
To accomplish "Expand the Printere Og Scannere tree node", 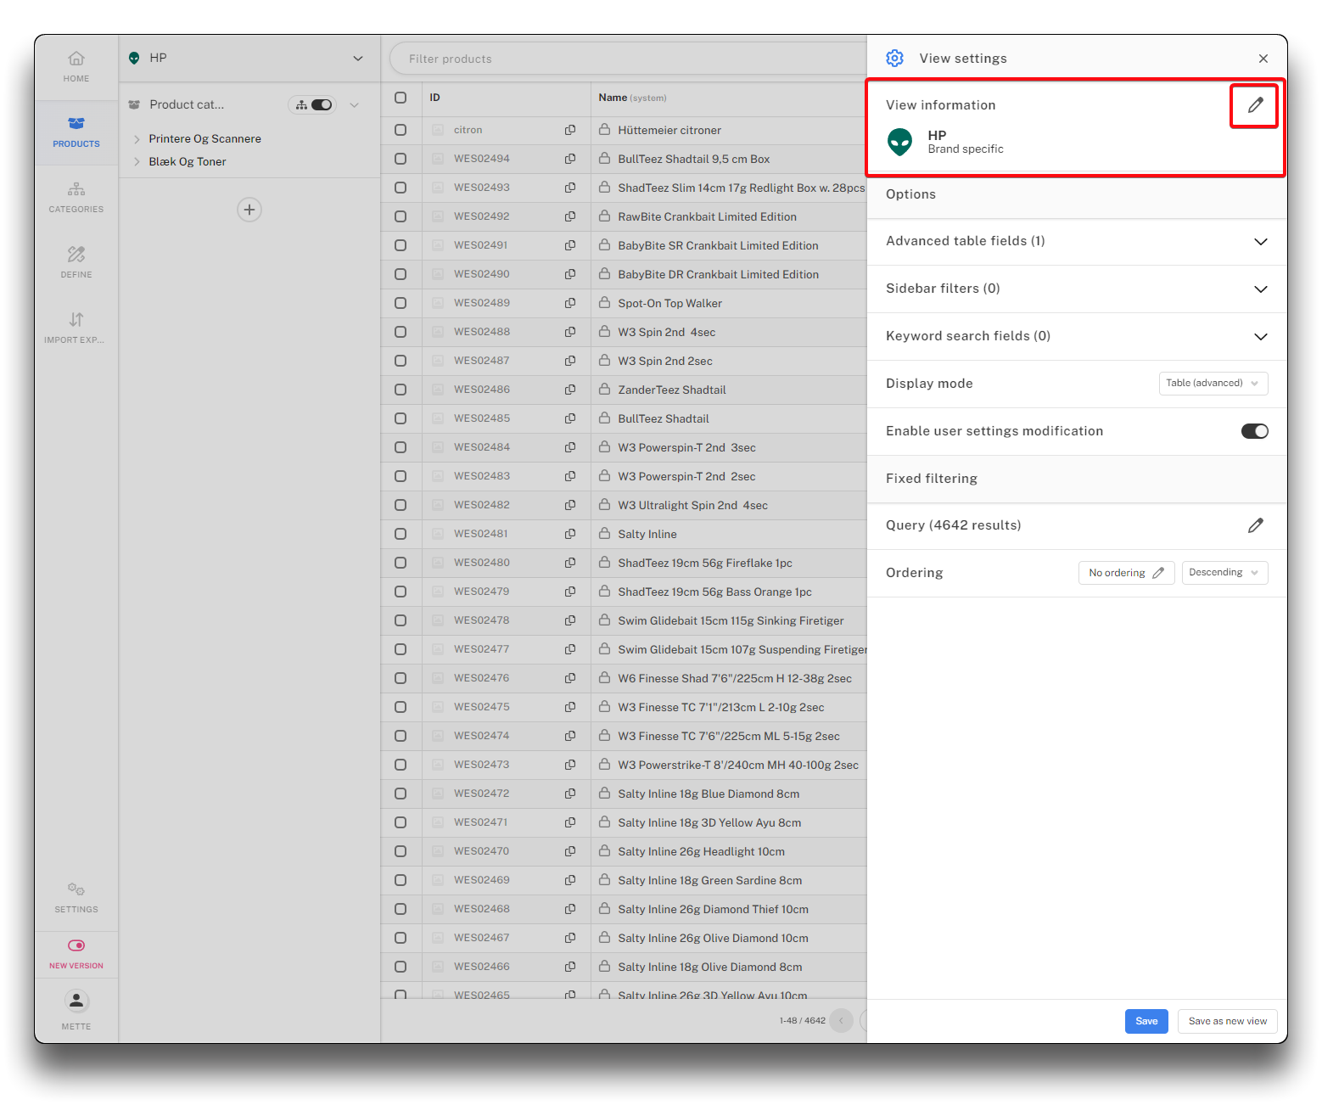I will click(137, 139).
